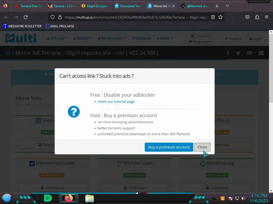Click the network tray icon
Viewport: 273px width, 204px height.
(237, 198)
